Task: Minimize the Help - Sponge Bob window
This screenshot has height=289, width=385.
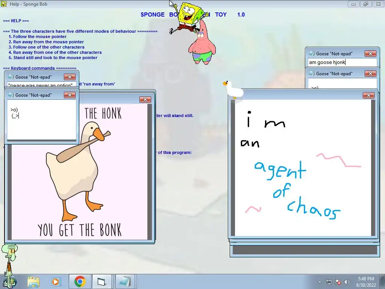Action: (x=353, y=4)
